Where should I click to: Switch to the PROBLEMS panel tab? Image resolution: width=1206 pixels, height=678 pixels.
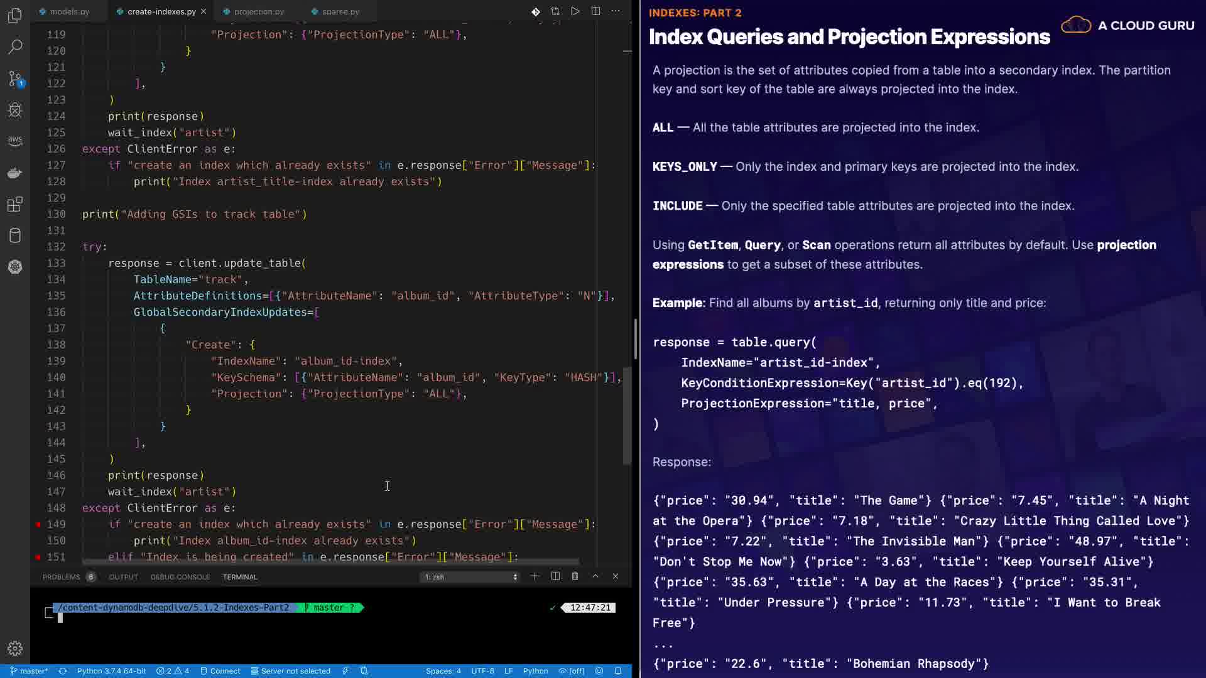[x=62, y=577]
